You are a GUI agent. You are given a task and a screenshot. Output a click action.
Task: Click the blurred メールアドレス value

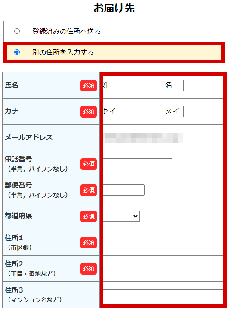(x=143, y=138)
